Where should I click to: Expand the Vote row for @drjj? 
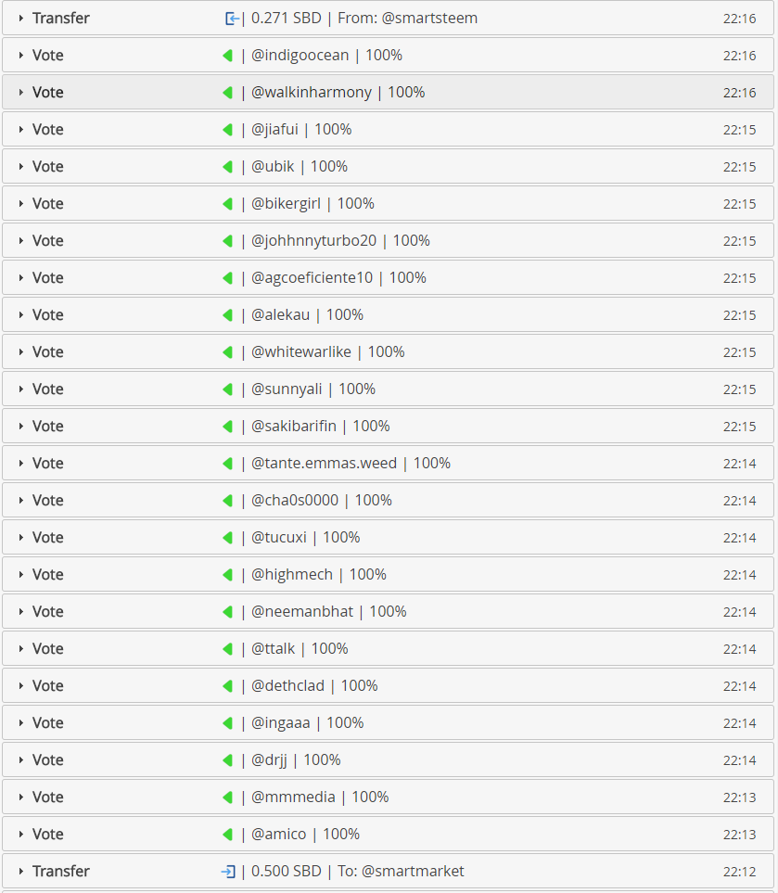point(21,759)
